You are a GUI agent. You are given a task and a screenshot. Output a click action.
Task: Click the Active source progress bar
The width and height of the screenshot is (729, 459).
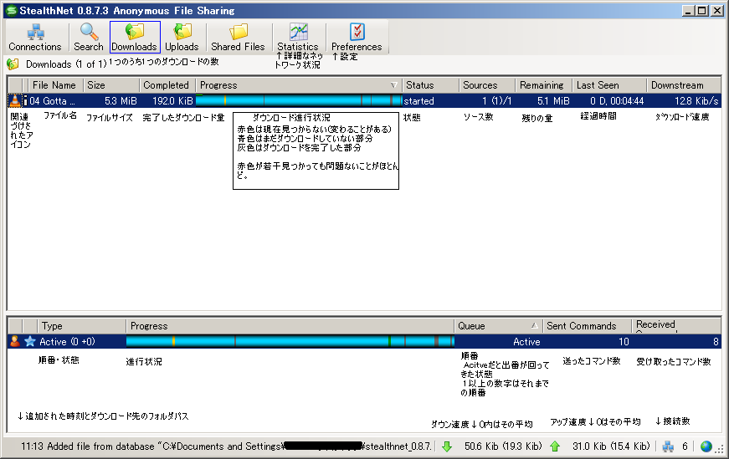[x=290, y=341]
